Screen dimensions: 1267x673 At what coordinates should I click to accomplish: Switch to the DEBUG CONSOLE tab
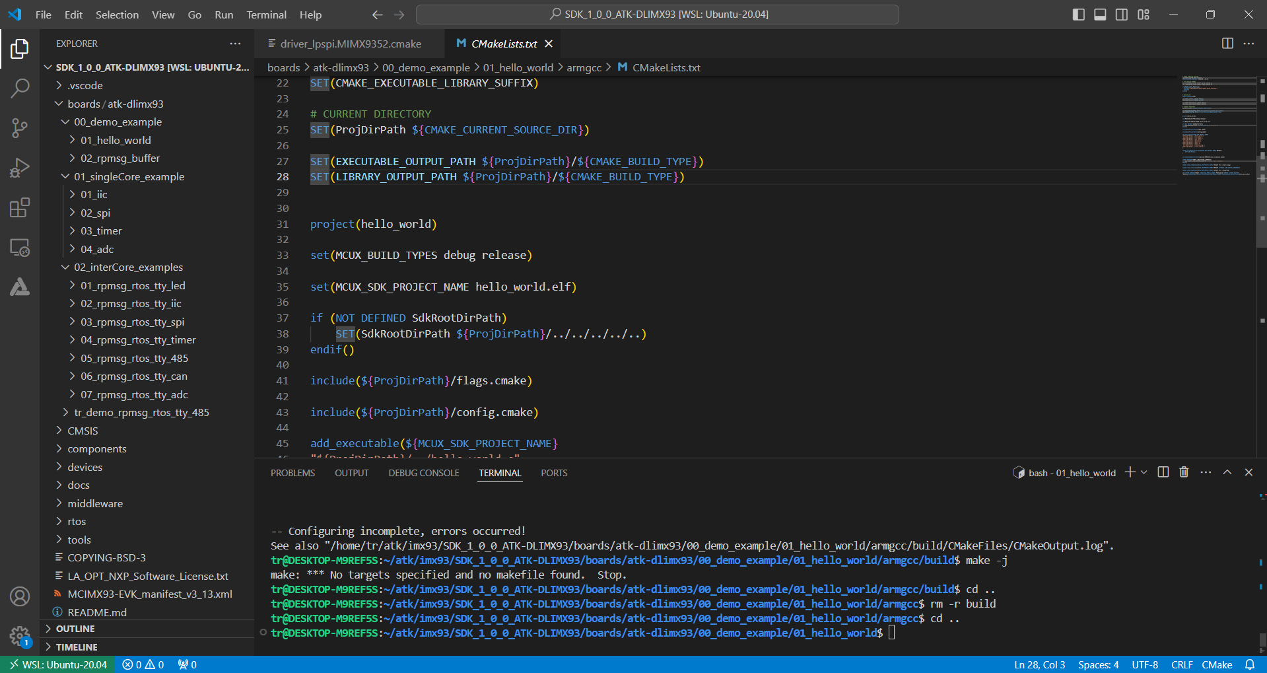tap(423, 473)
